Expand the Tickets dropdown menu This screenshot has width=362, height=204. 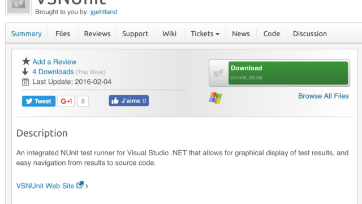205,34
